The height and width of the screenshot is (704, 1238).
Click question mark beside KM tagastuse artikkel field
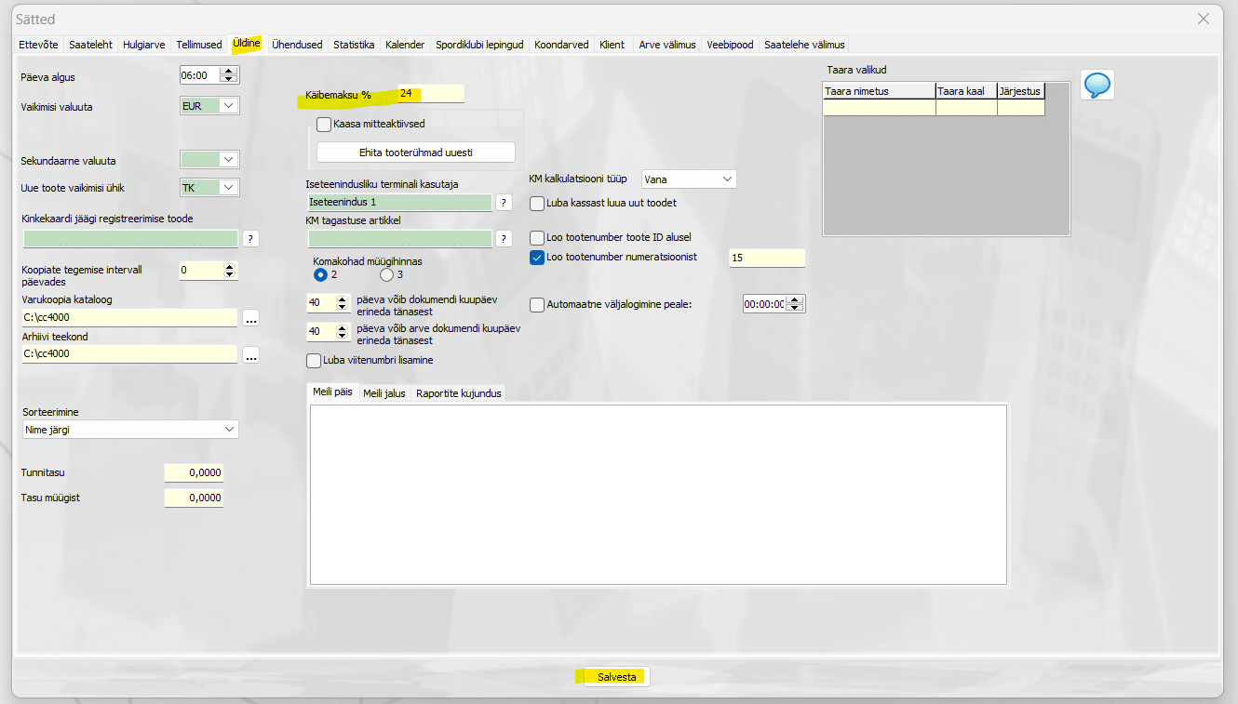[504, 239]
